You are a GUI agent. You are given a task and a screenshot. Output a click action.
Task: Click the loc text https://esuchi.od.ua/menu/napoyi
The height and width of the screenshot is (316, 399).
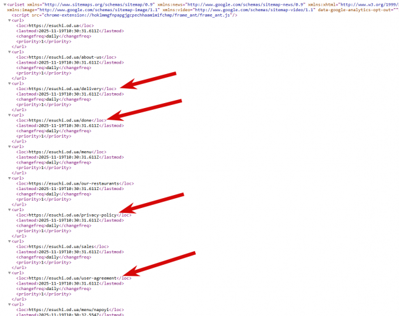pos(69,310)
